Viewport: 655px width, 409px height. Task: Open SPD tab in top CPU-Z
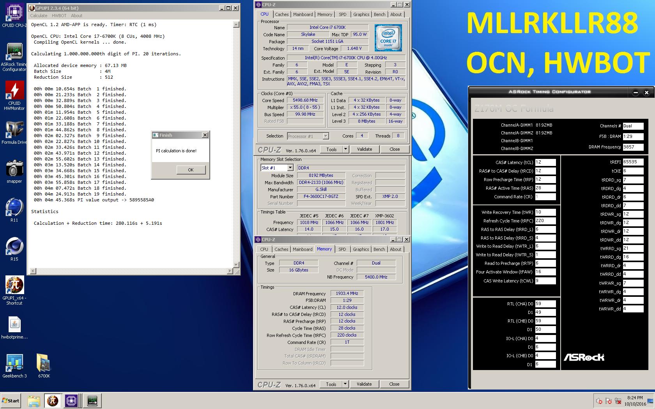[x=342, y=14]
